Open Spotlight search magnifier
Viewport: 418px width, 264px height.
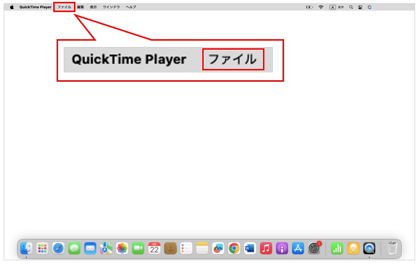351,7
